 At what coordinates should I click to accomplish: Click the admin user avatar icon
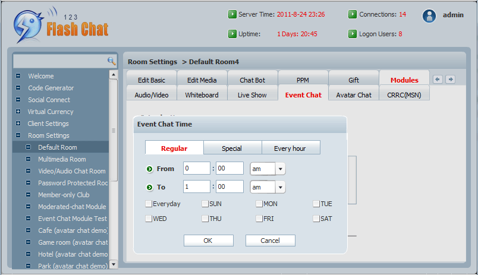(429, 16)
